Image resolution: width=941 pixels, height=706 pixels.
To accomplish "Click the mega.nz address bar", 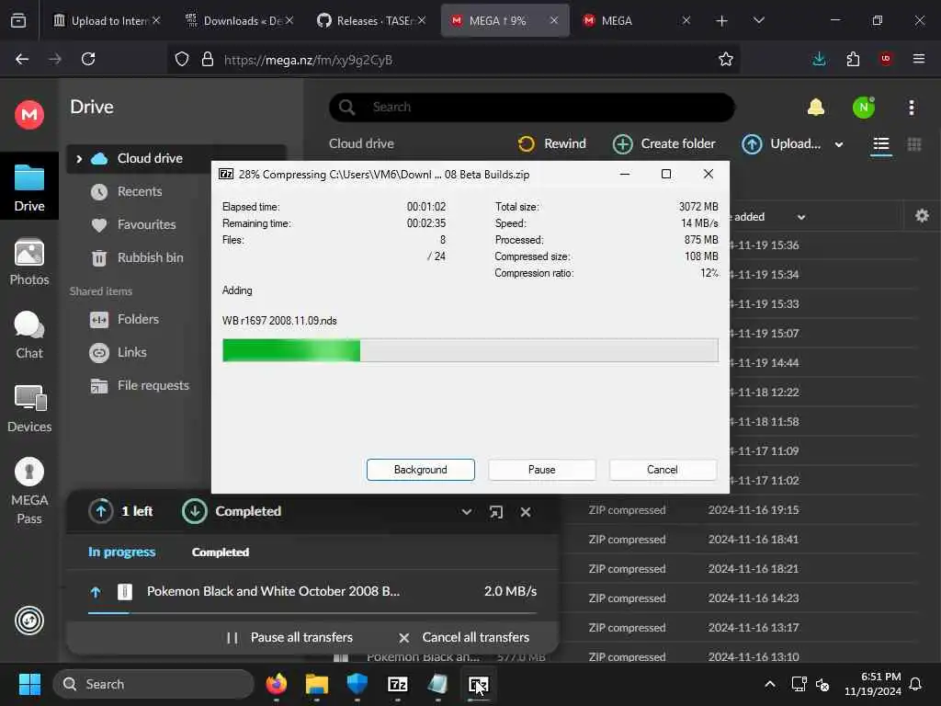I will tap(454, 60).
